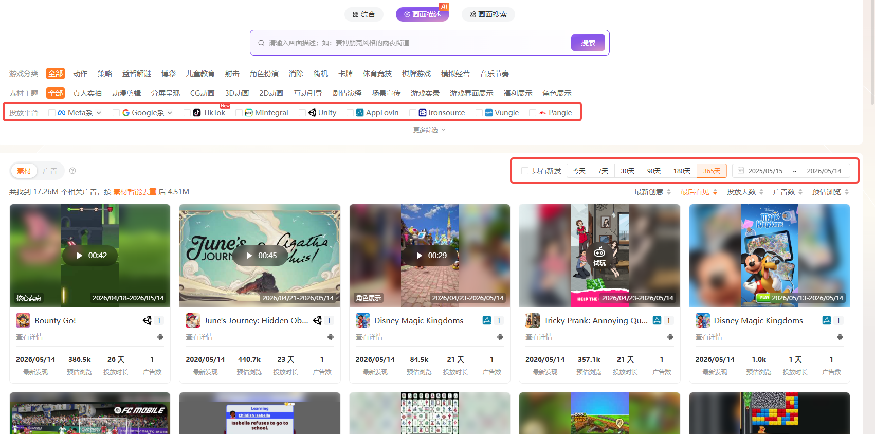This screenshot has width=875, height=434.
Task: Click the Tricky Prank app icon
Action: (533, 320)
